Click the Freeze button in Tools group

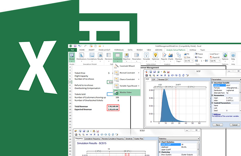pos(199,54)
